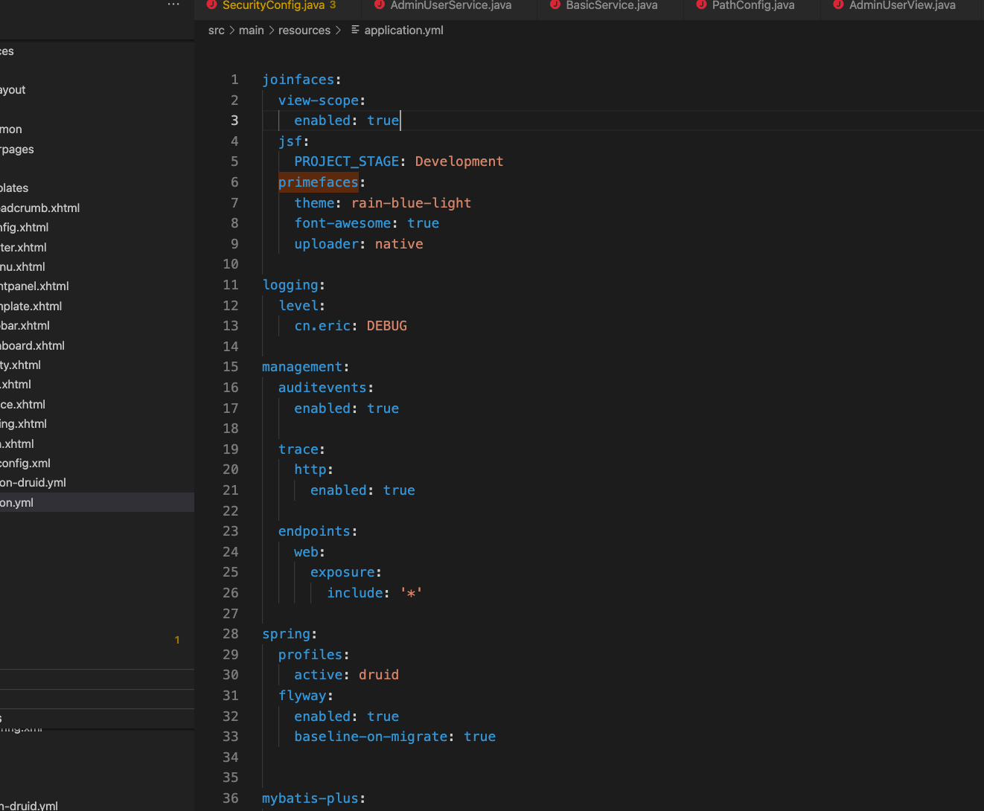Expand the breadcrumb chevron after 'resources'
Screen dimensions: 984x811
(x=338, y=31)
